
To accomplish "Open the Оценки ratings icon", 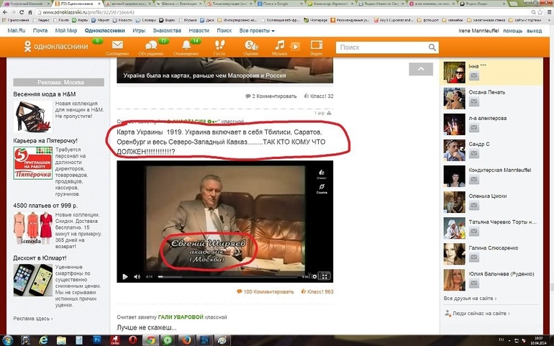I will 250,47.
